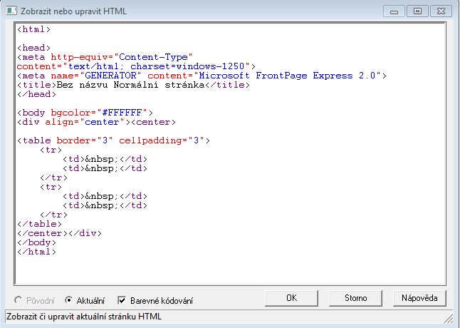Click the charset=windows-1250 content line
The image size is (460, 328).
[136, 66]
